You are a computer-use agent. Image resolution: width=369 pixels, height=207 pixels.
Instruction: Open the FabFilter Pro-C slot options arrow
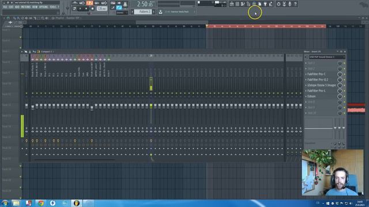click(x=306, y=74)
